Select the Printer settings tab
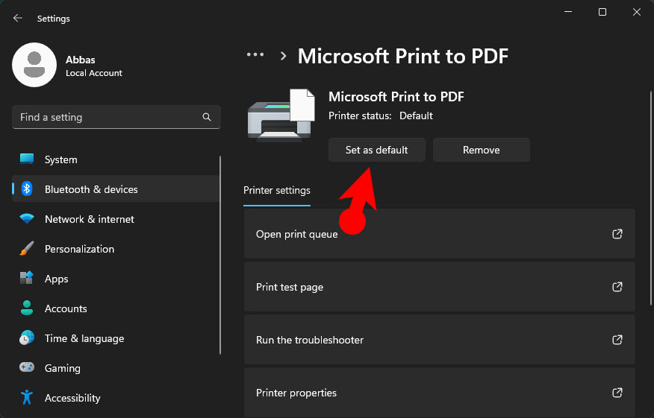 point(277,191)
